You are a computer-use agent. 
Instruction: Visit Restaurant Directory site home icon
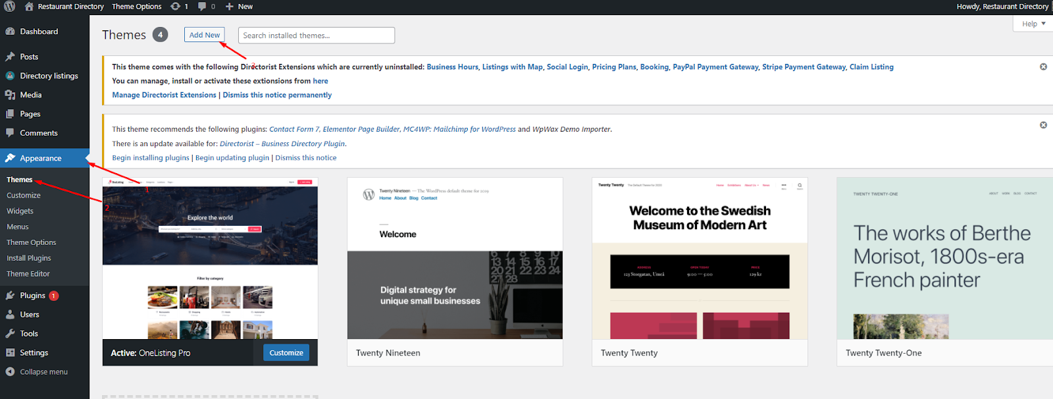pyautogui.click(x=29, y=7)
